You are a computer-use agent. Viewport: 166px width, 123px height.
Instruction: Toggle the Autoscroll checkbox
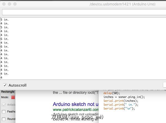click(x=5, y=85)
